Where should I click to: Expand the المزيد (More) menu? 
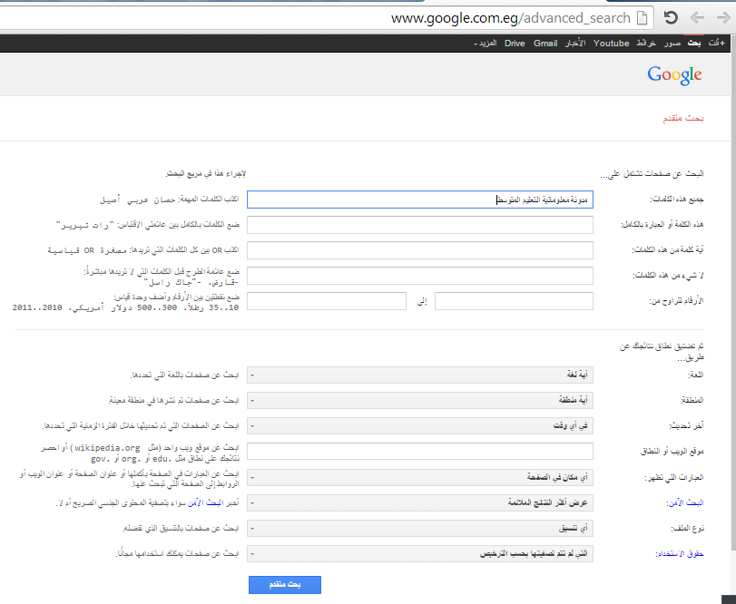point(486,44)
